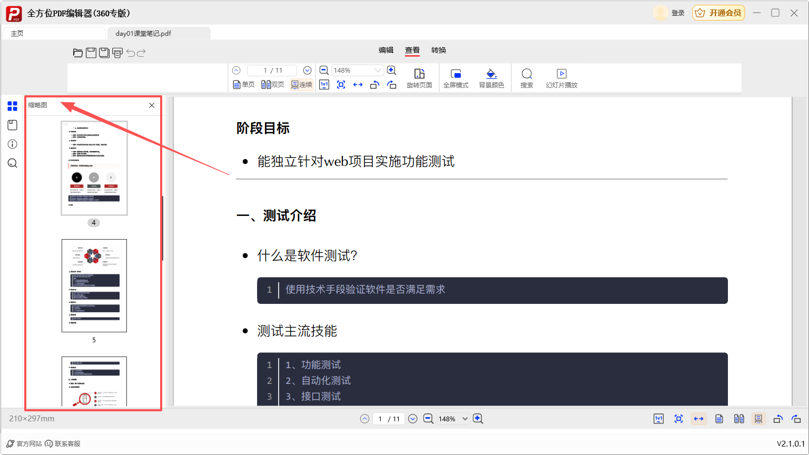The height and width of the screenshot is (455, 809).
Task: Switch to the 转换 tab
Action: (439, 51)
